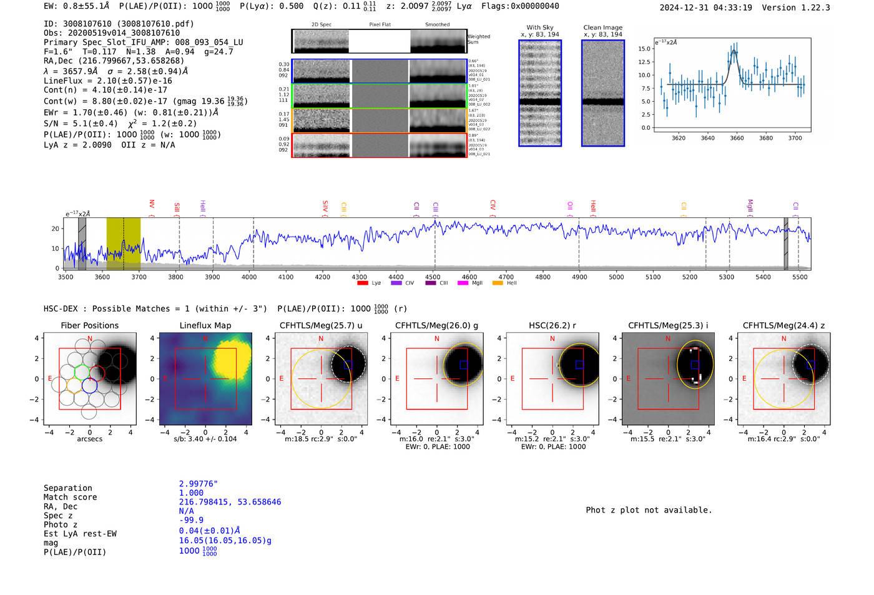This screenshot has height=595, width=874.
Task: Click the Clean Image fiber cutout
Action: point(603,93)
